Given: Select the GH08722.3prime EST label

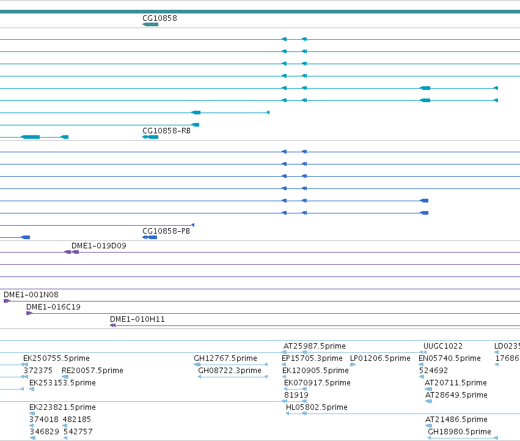Looking at the screenshot, I should (x=230, y=371).
